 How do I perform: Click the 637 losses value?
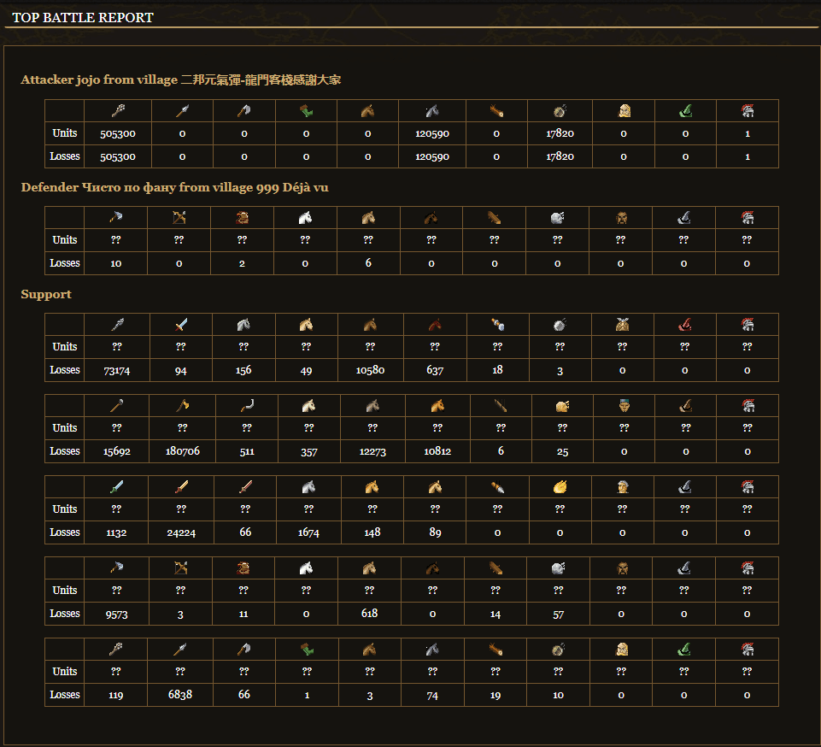435,370
